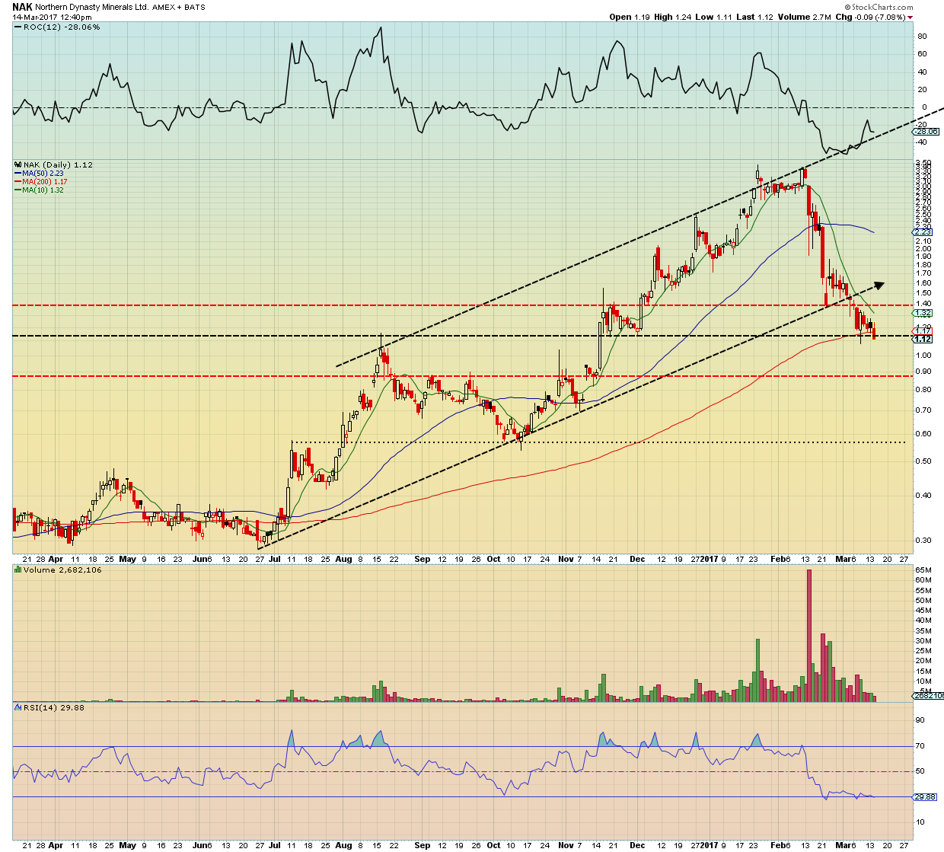This screenshot has width=944, height=852.
Task: Click the green 1.32 MA(10) price tag
Action: (923, 313)
